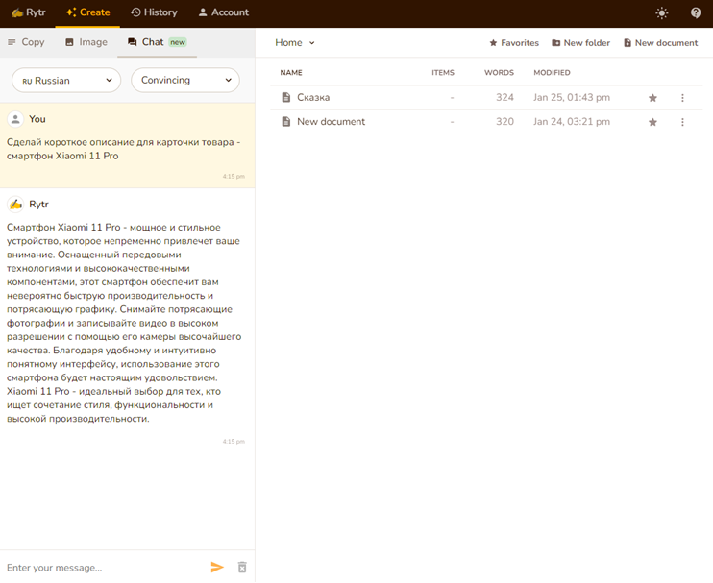This screenshot has height=583, width=713.
Task: Click the message input field
Action: (105, 568)
